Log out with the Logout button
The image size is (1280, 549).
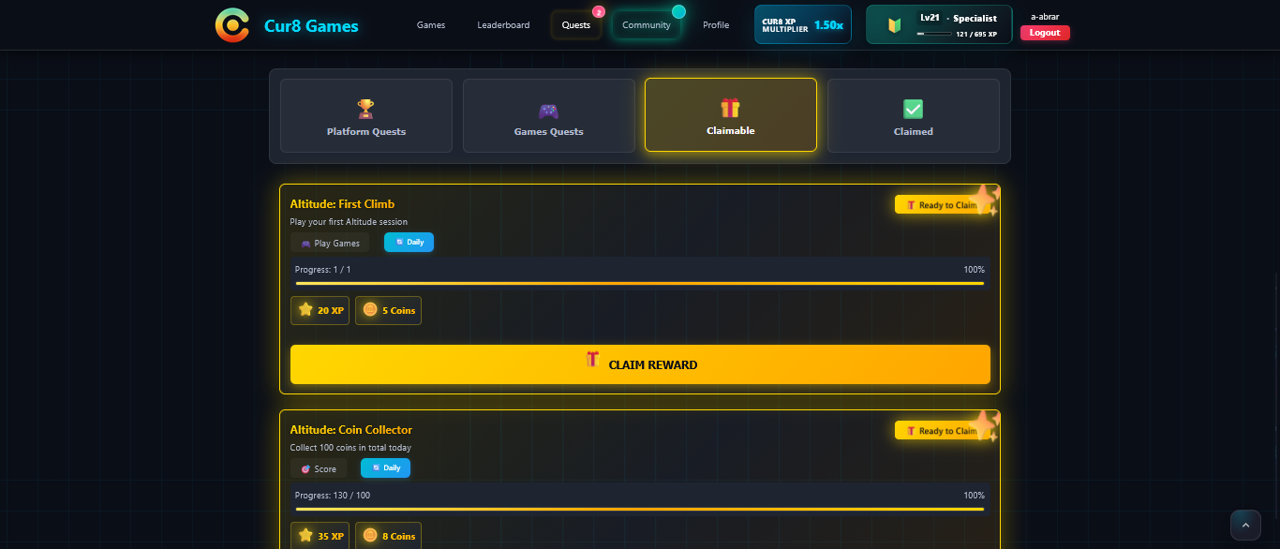1045,33
